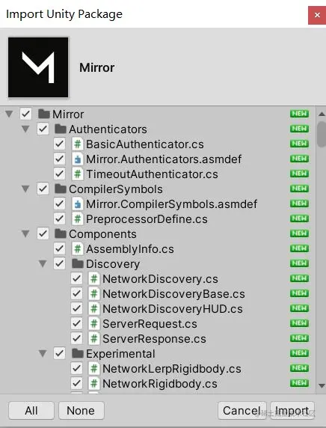Click the Authenticators folder icon
The width and height of the screenshot is (326, 428).
(61, 129)
